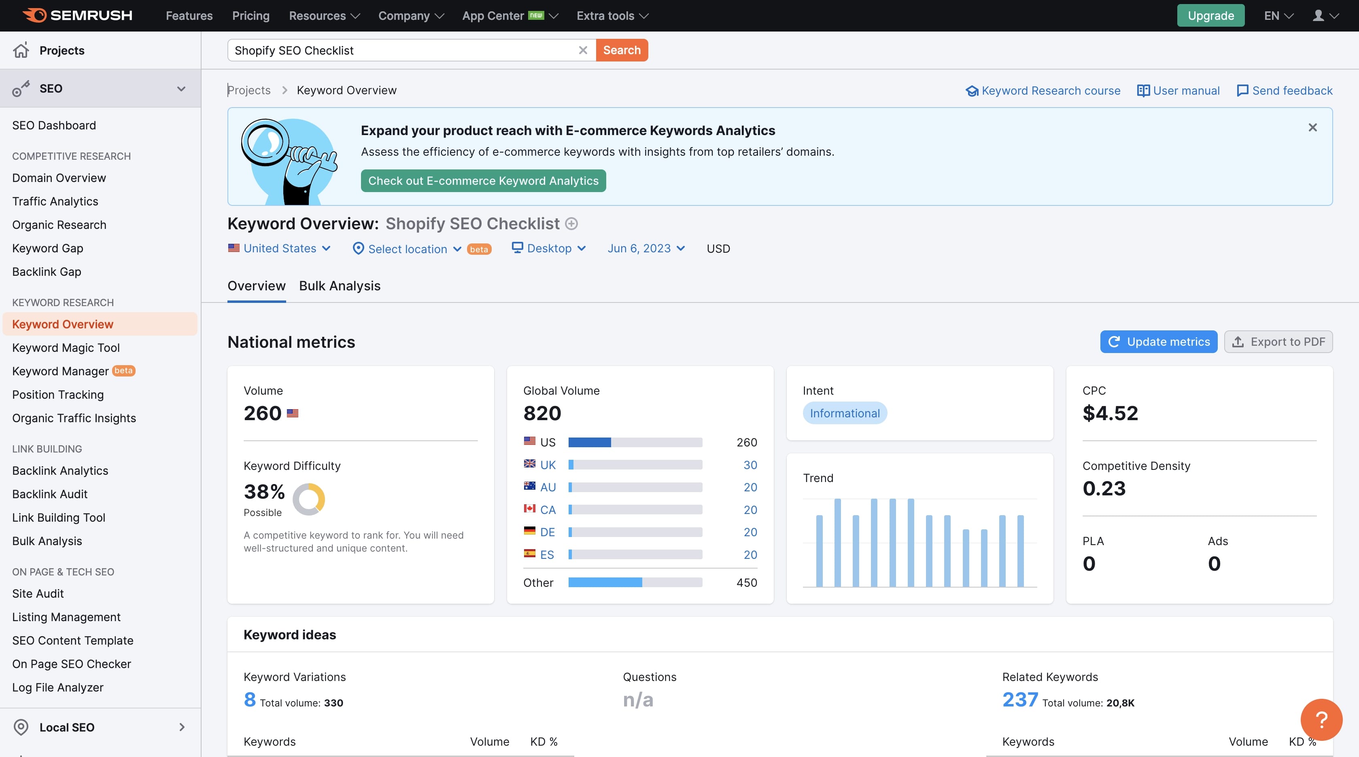Image resolution: width=1359 pixels, height=757 pixels.
Task: Click the Export to PDF button
Action: 1278,342
